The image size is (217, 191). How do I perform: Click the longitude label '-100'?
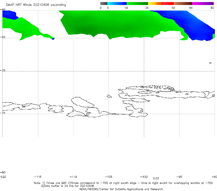tap(144, 177)
